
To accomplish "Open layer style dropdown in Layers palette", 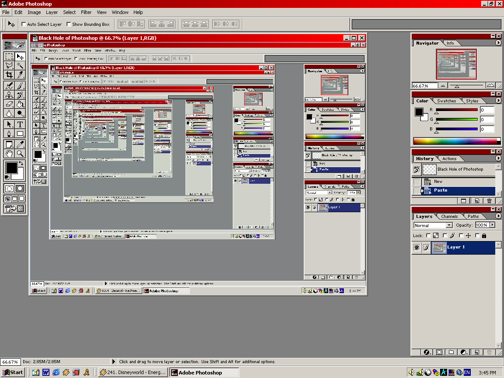I will click(427, 352).
